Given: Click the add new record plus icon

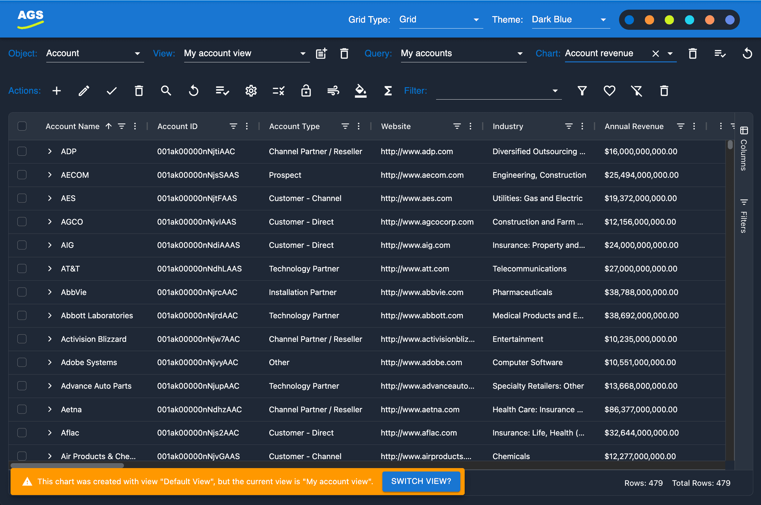Looking at the screenshot, I should (x=57, y=91).
